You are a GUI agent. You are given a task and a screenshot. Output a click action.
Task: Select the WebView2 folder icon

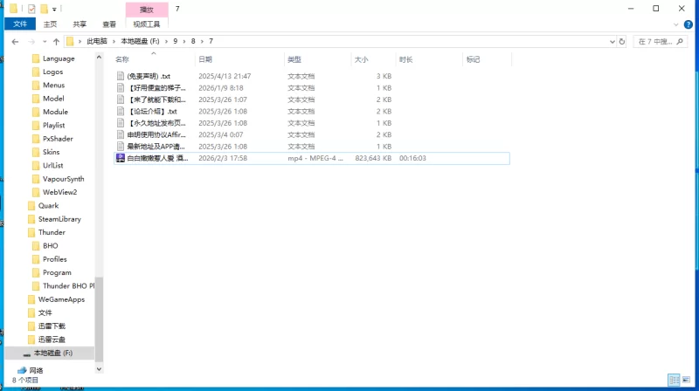[36, 192]
